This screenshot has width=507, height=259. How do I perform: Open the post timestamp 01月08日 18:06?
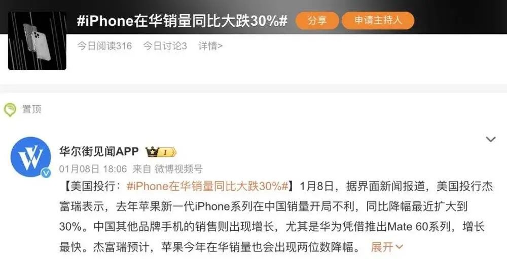(93, 168)
